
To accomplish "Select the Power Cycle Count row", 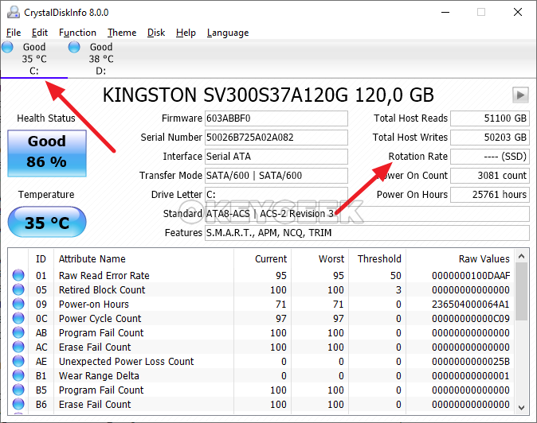I will pyautogui.click(x=261, y=319).
